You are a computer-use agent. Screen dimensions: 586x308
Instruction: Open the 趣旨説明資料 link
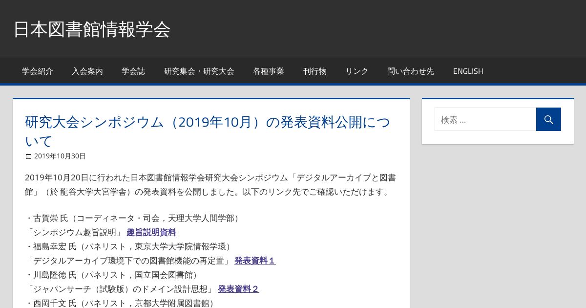[x=151, y=232]
